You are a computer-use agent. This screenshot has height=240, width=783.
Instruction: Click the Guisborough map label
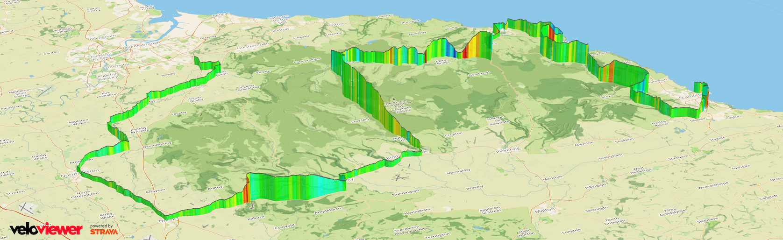click(254, 47)
